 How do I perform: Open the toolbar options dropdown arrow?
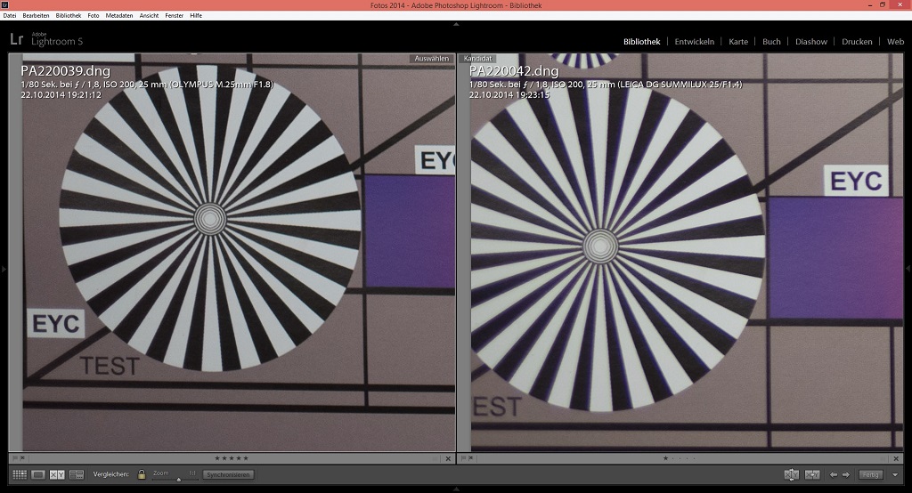point(895,475)
